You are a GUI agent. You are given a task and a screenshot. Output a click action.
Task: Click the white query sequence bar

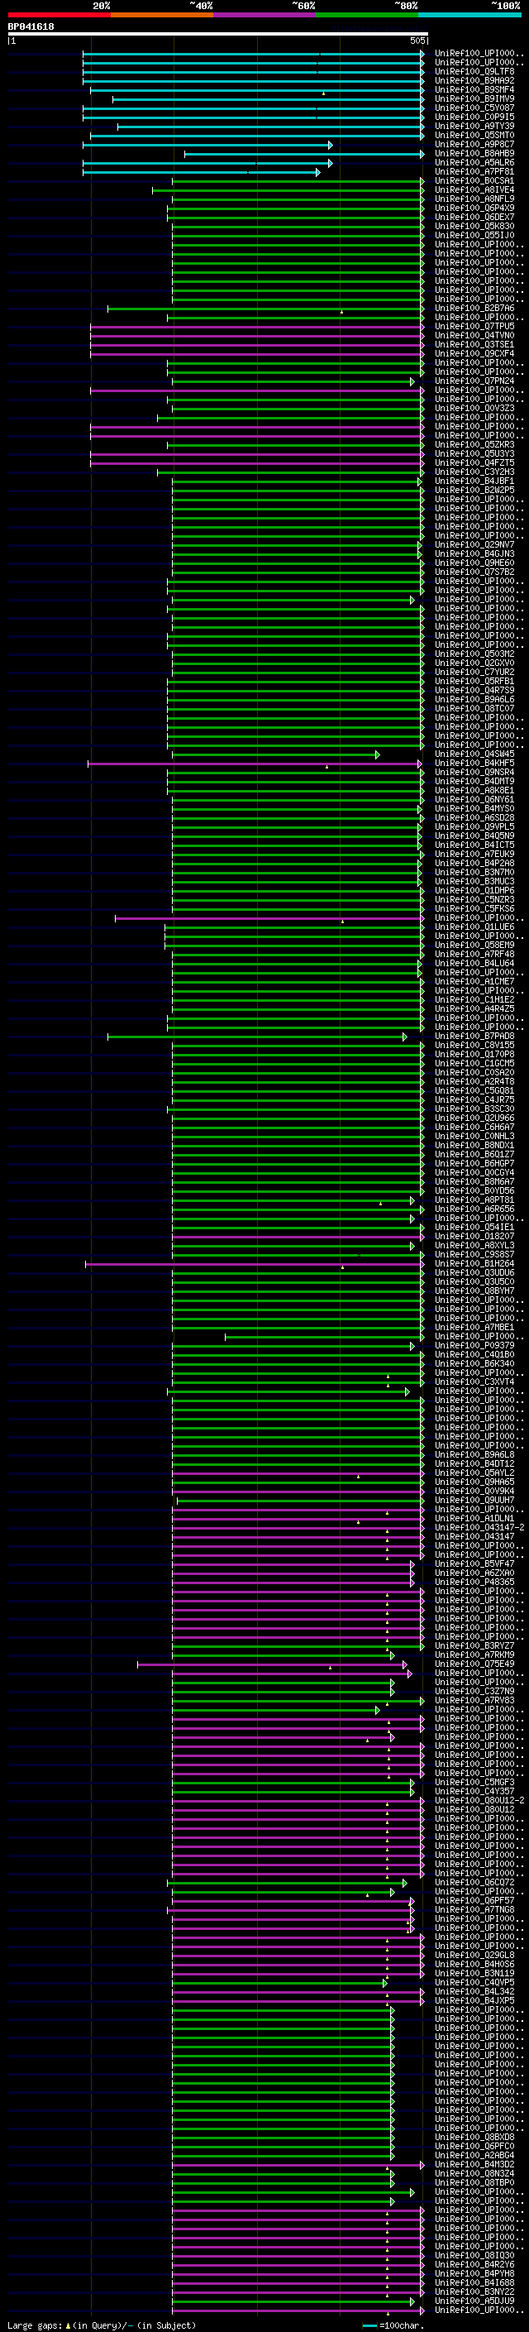pyautogui.click(x=218, y=33)
